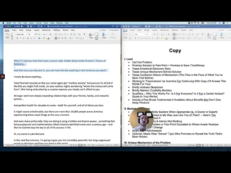Click Share button in Lead Example window
The width and height of the screenshot is (231, 173).
[103, 30]
